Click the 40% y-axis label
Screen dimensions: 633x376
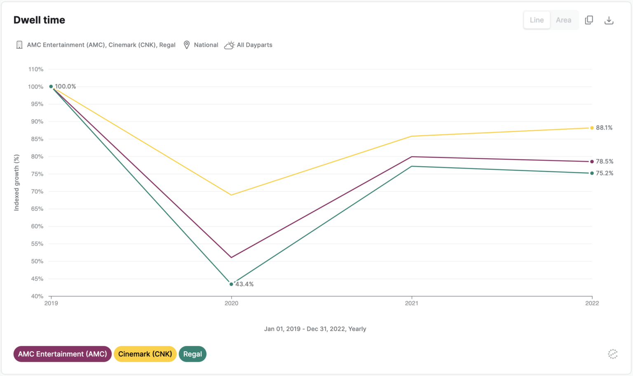coord(37,296)
